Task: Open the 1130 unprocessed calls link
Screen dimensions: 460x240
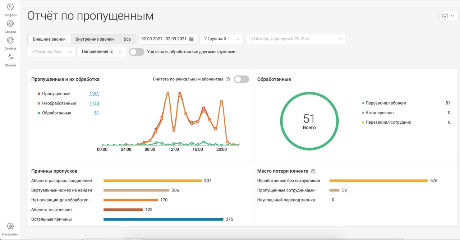Action: [x=94, y=103]
